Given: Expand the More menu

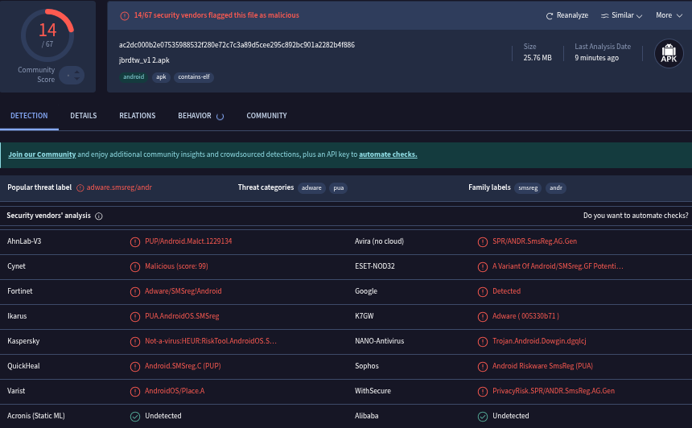Looking at the screenshot, I should pos(667,15).
